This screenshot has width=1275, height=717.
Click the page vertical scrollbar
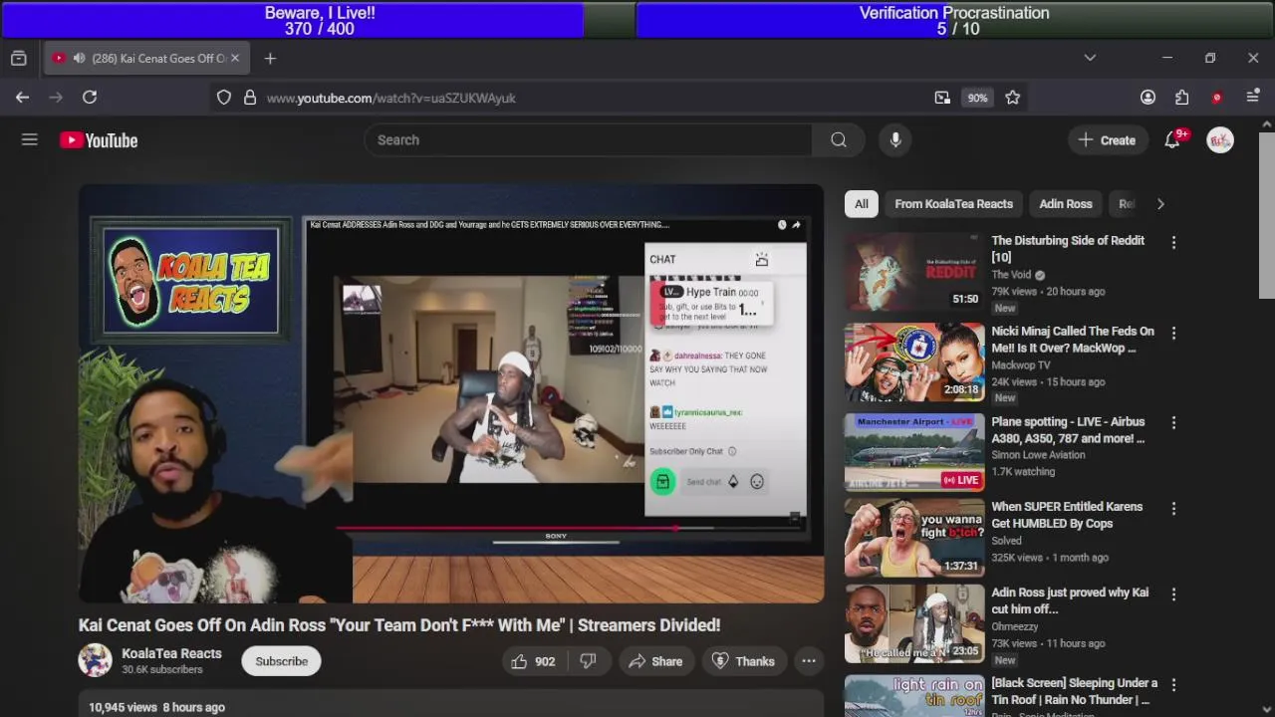[1267, 213]
